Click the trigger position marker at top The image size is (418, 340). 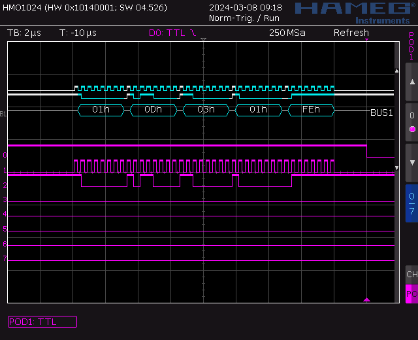click(203, 41)
